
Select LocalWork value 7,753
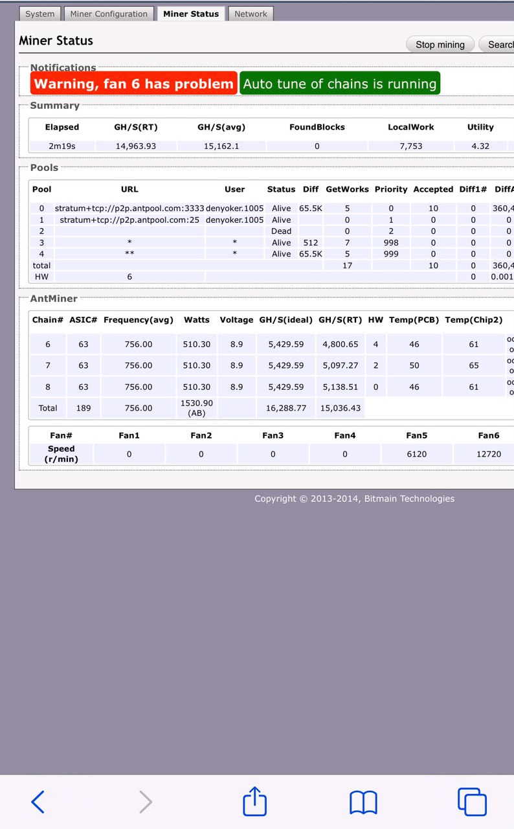(x=412, y=146)
